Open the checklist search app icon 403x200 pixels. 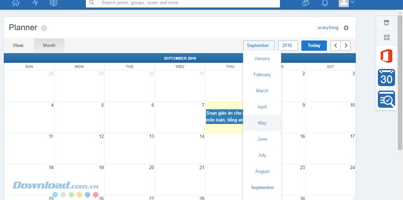click(x=386, y=99)
